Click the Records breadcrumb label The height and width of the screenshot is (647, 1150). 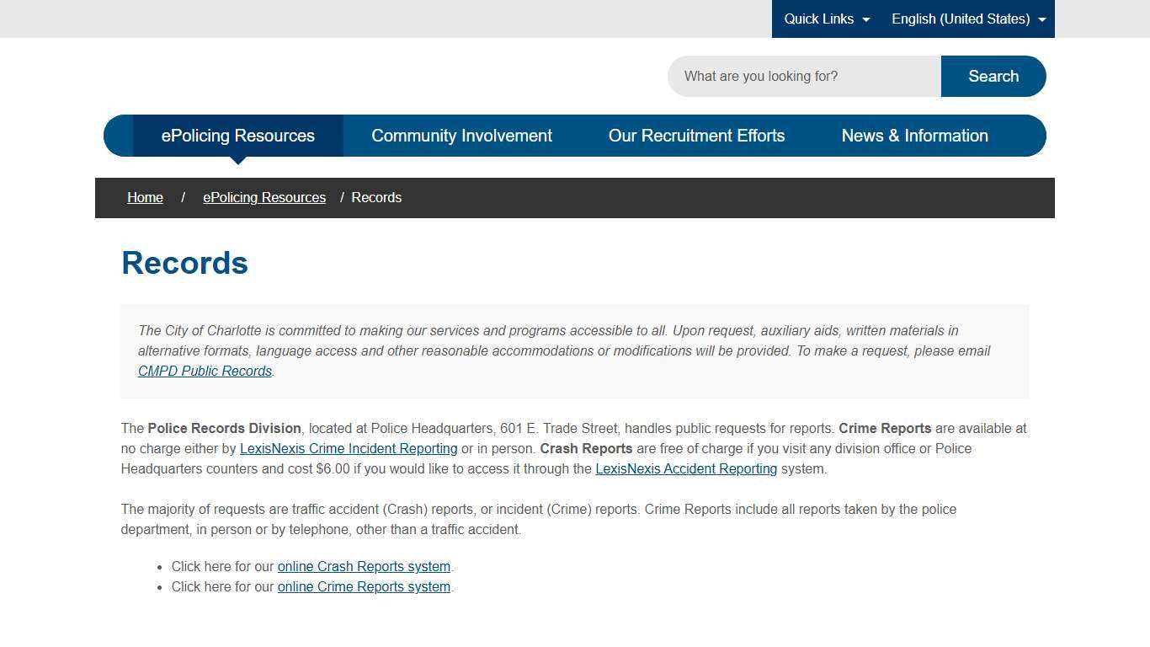(376, 197)
